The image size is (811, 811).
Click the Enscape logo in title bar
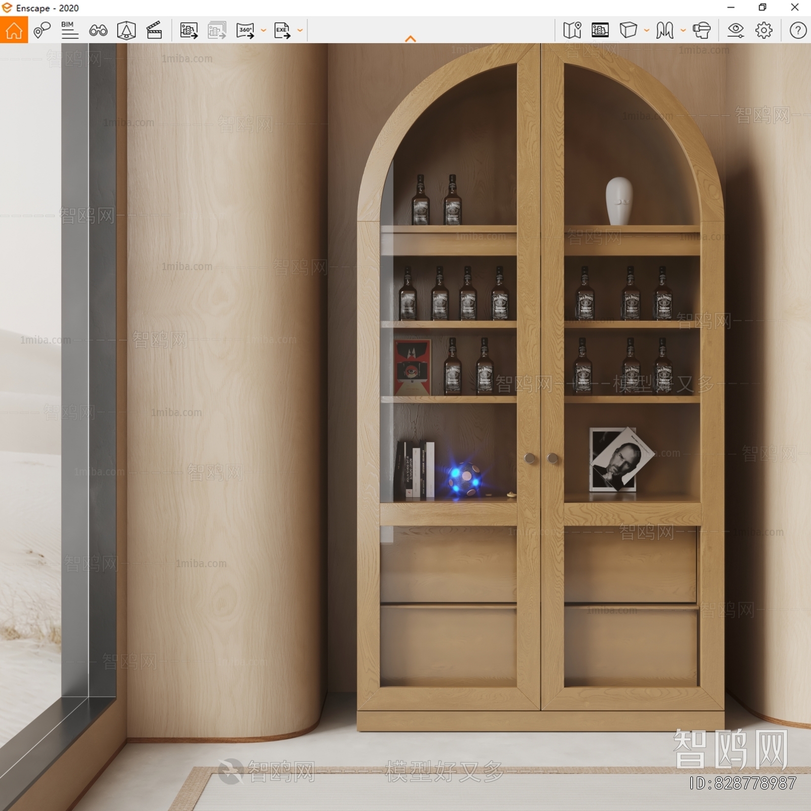(7, 8)
